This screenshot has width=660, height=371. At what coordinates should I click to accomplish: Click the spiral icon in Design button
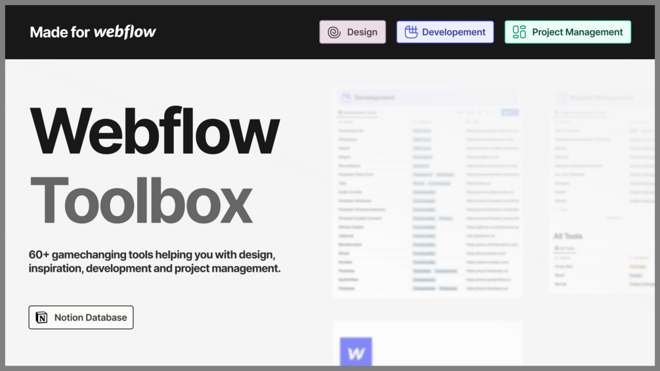[x=334, y=32]
